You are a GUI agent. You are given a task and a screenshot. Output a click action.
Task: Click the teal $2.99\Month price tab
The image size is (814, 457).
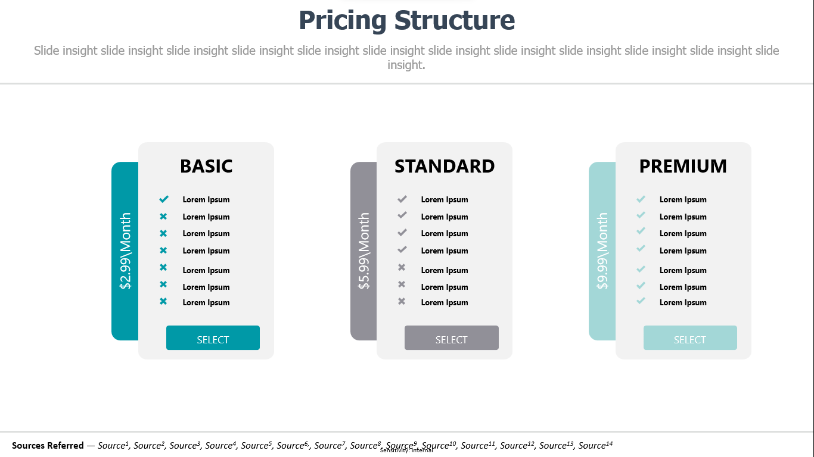pyautogui.click(x=125, y=251)
